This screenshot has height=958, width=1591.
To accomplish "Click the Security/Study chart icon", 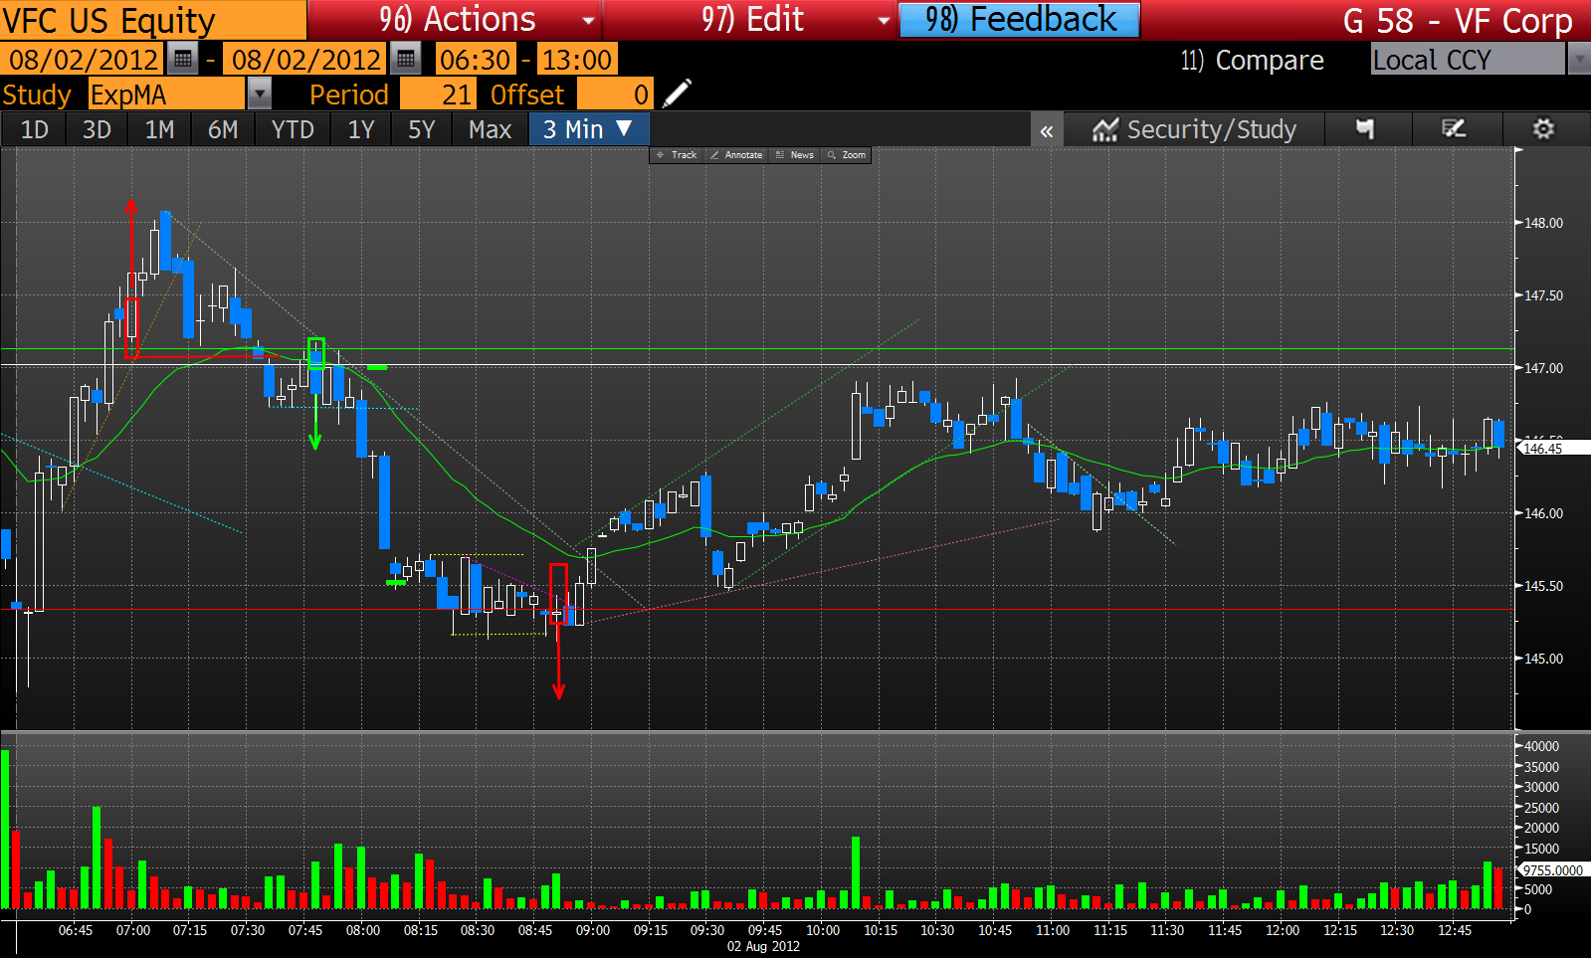I will pos(1104,130).
